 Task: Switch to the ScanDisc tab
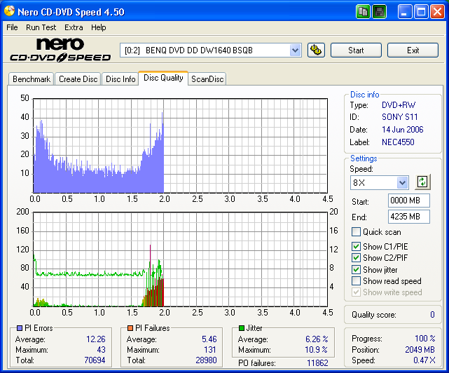point(207,79)
